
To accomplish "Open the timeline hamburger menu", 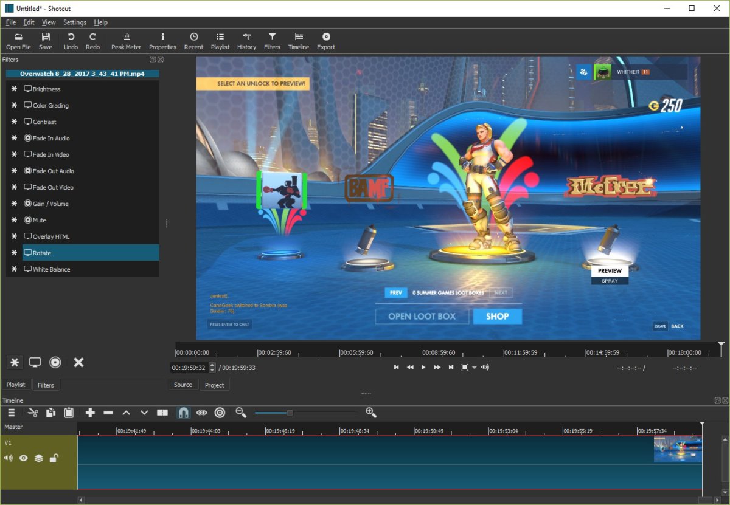I will click(x=11, y=413).
